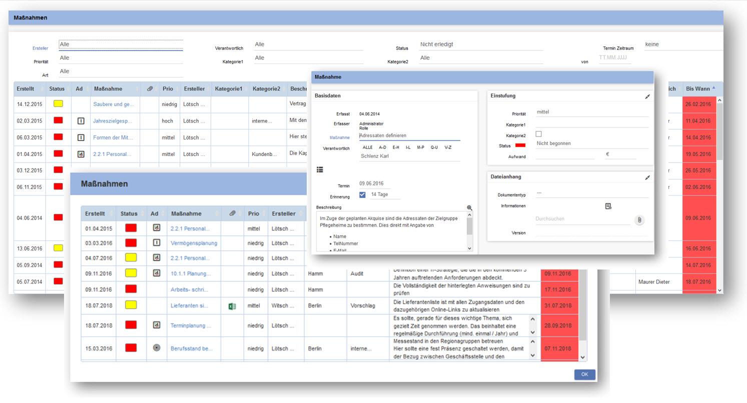Screen dimensions: 747x403
Task: Open Excel attachment in Lieferanten row
Action: coord(232,306)
